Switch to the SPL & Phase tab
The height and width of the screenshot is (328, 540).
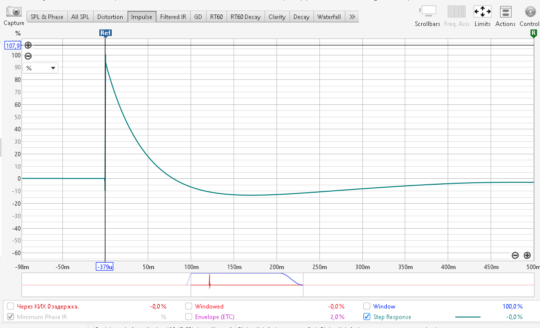(47, 17)
